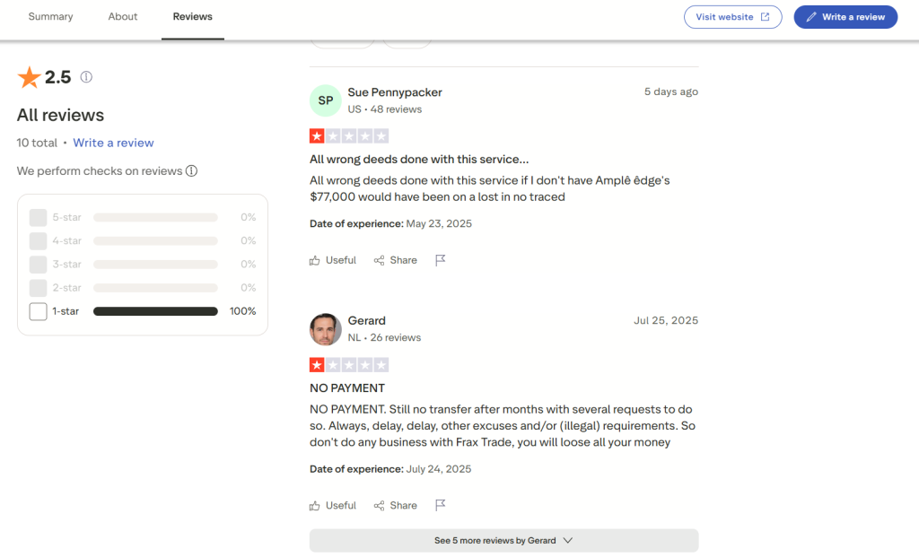The height and width of the screenshot is (557, 919).
Task: Flag Sue Pennypacker's review
Action: pyautogui.click(x=440, y=260)
